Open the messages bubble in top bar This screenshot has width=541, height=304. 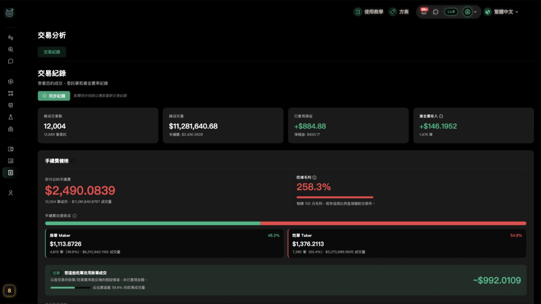tap(436, 12)
